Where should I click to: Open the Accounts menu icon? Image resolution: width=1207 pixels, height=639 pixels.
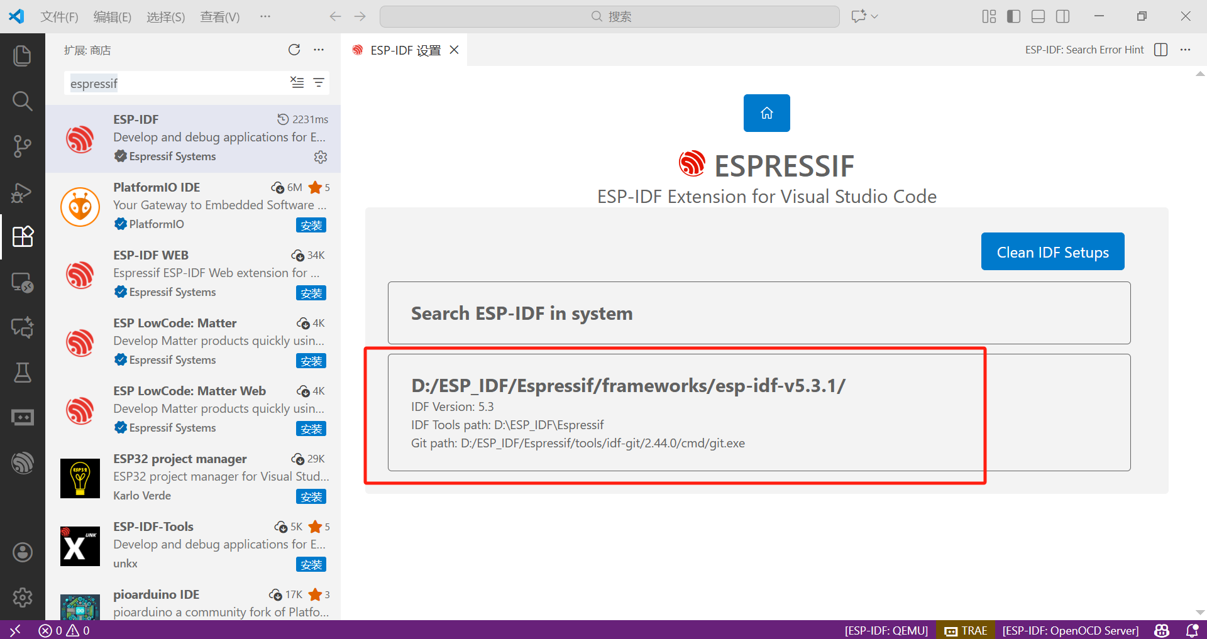(x=23, y=552)
